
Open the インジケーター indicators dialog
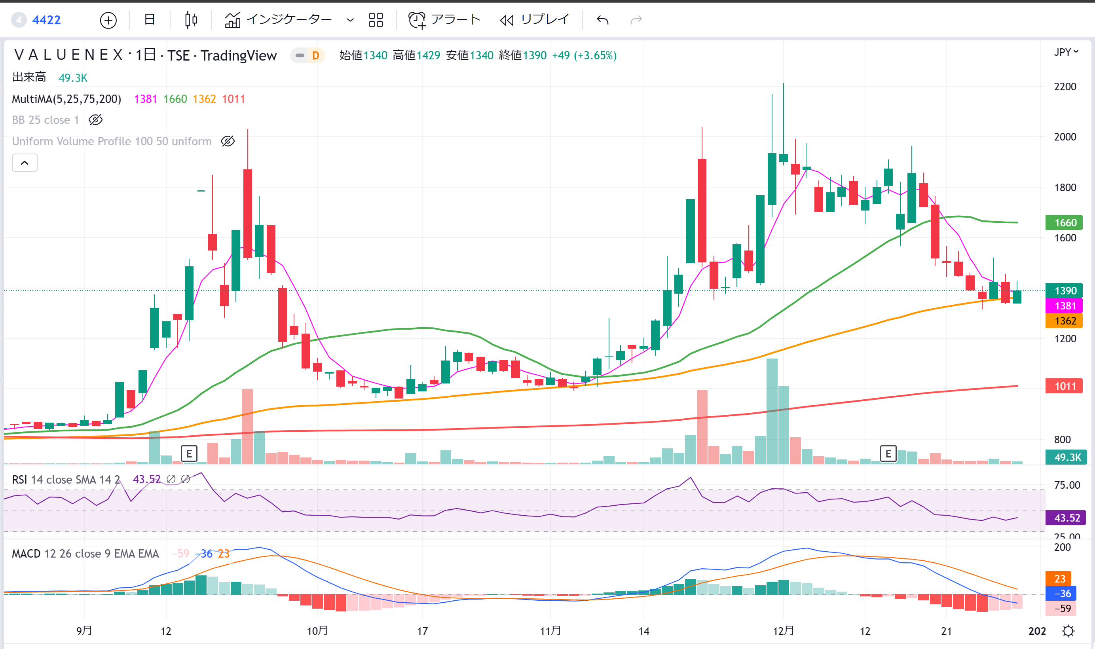(278, 20)
